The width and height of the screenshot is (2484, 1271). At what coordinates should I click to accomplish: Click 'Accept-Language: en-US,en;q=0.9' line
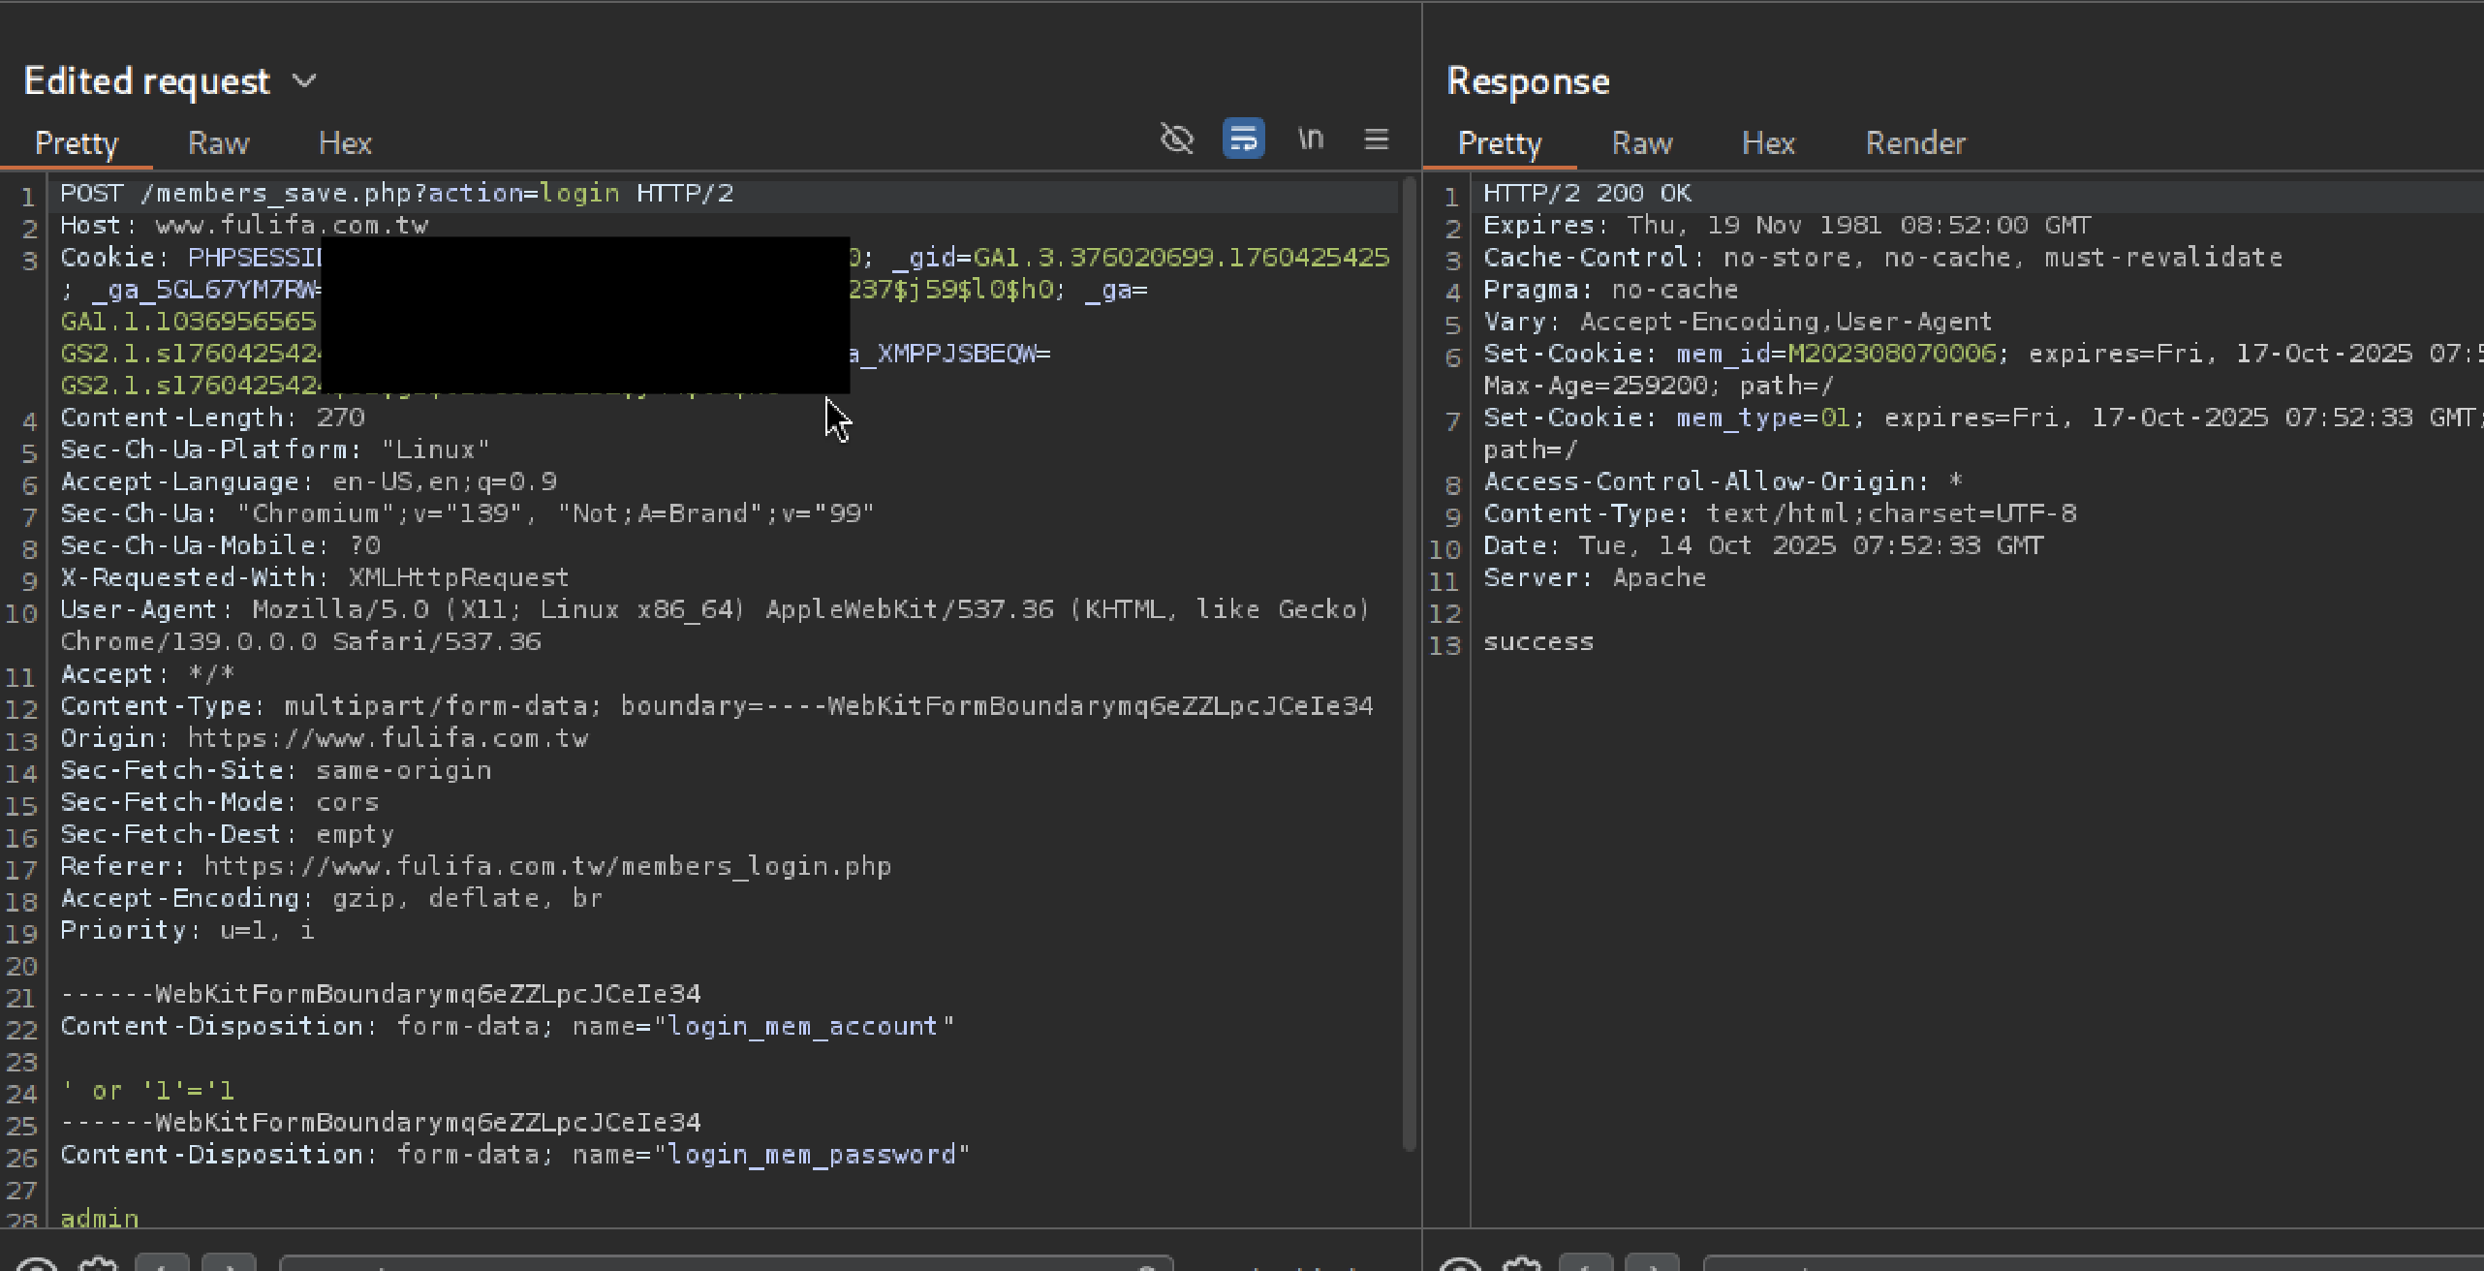[x=308, y=480]
